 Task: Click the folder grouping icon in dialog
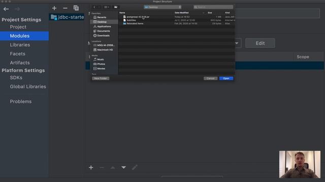116,7
